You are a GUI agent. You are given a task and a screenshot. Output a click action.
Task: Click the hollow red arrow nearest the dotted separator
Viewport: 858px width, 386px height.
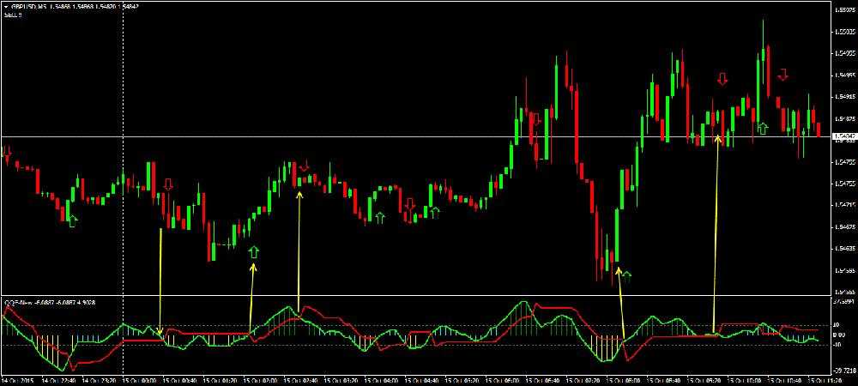(x=168, y=184)
